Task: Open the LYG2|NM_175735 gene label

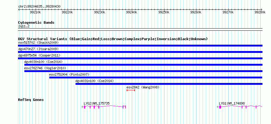Action: [97, 103]
